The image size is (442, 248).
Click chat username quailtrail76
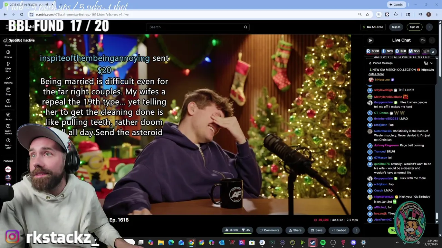point(382,164)
